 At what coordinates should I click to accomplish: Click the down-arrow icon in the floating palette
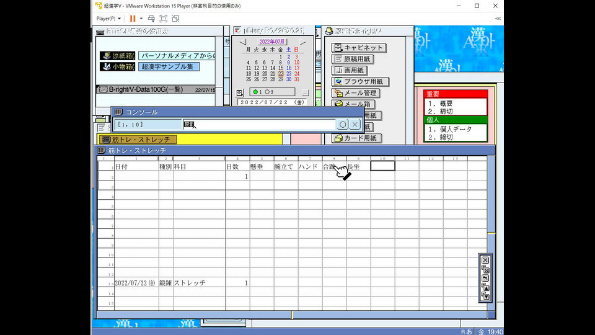[485, 296]
